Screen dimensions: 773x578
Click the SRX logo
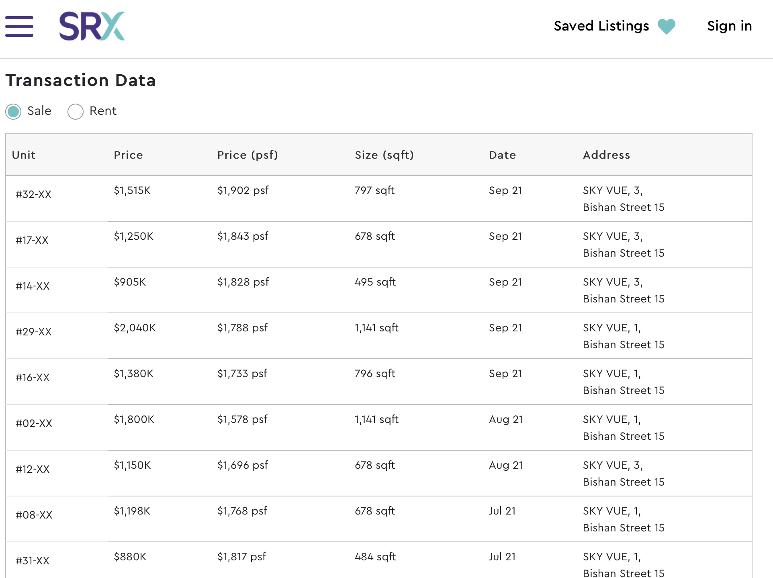click(x=92, y=27)
